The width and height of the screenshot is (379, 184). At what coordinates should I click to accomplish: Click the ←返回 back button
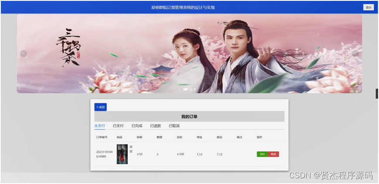[100, 107]
